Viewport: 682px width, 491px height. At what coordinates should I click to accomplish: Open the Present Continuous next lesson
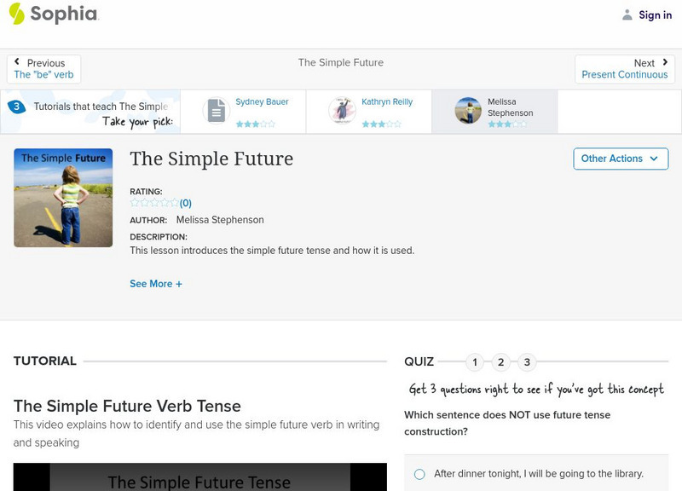(624, 75)
